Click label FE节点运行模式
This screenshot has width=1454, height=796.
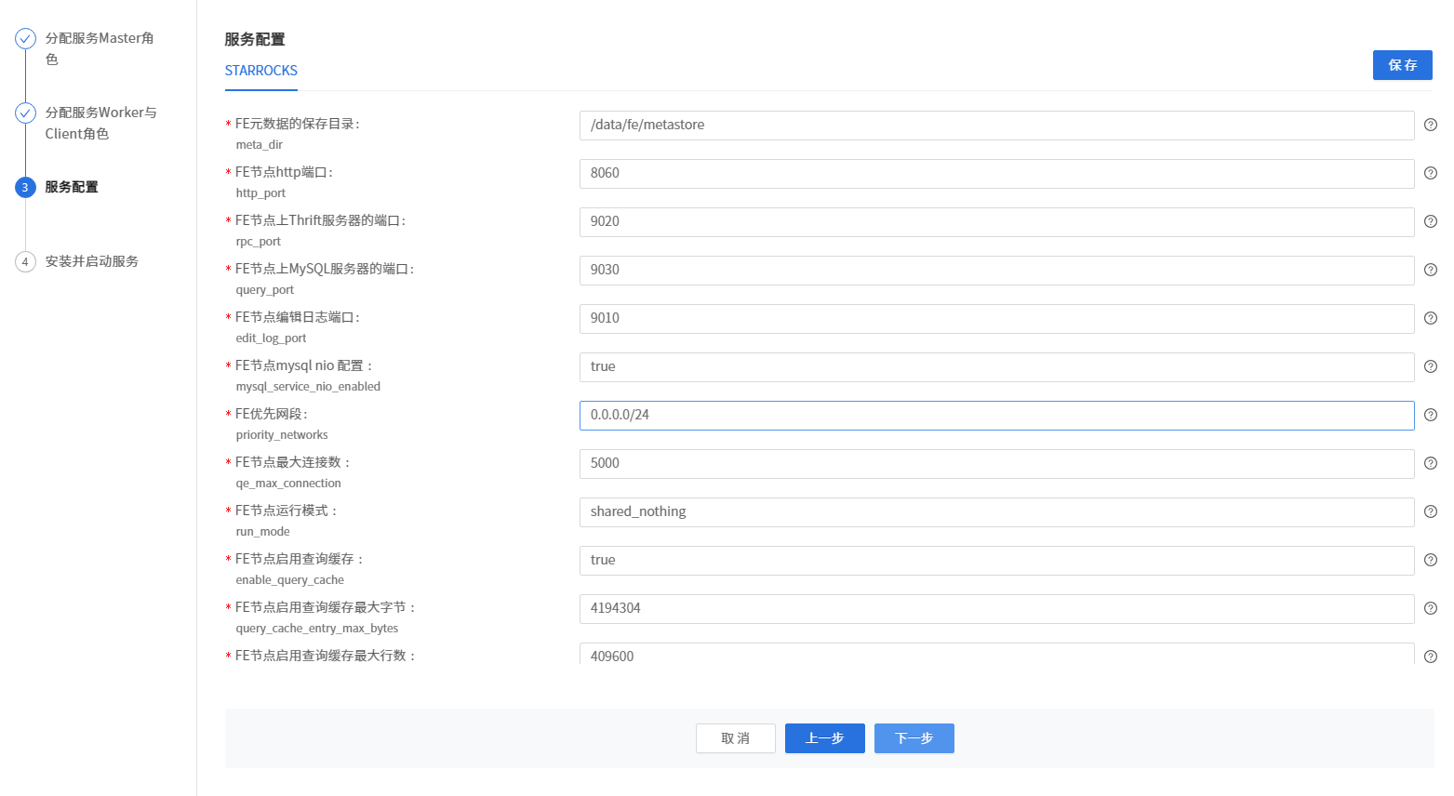(286, 511)
